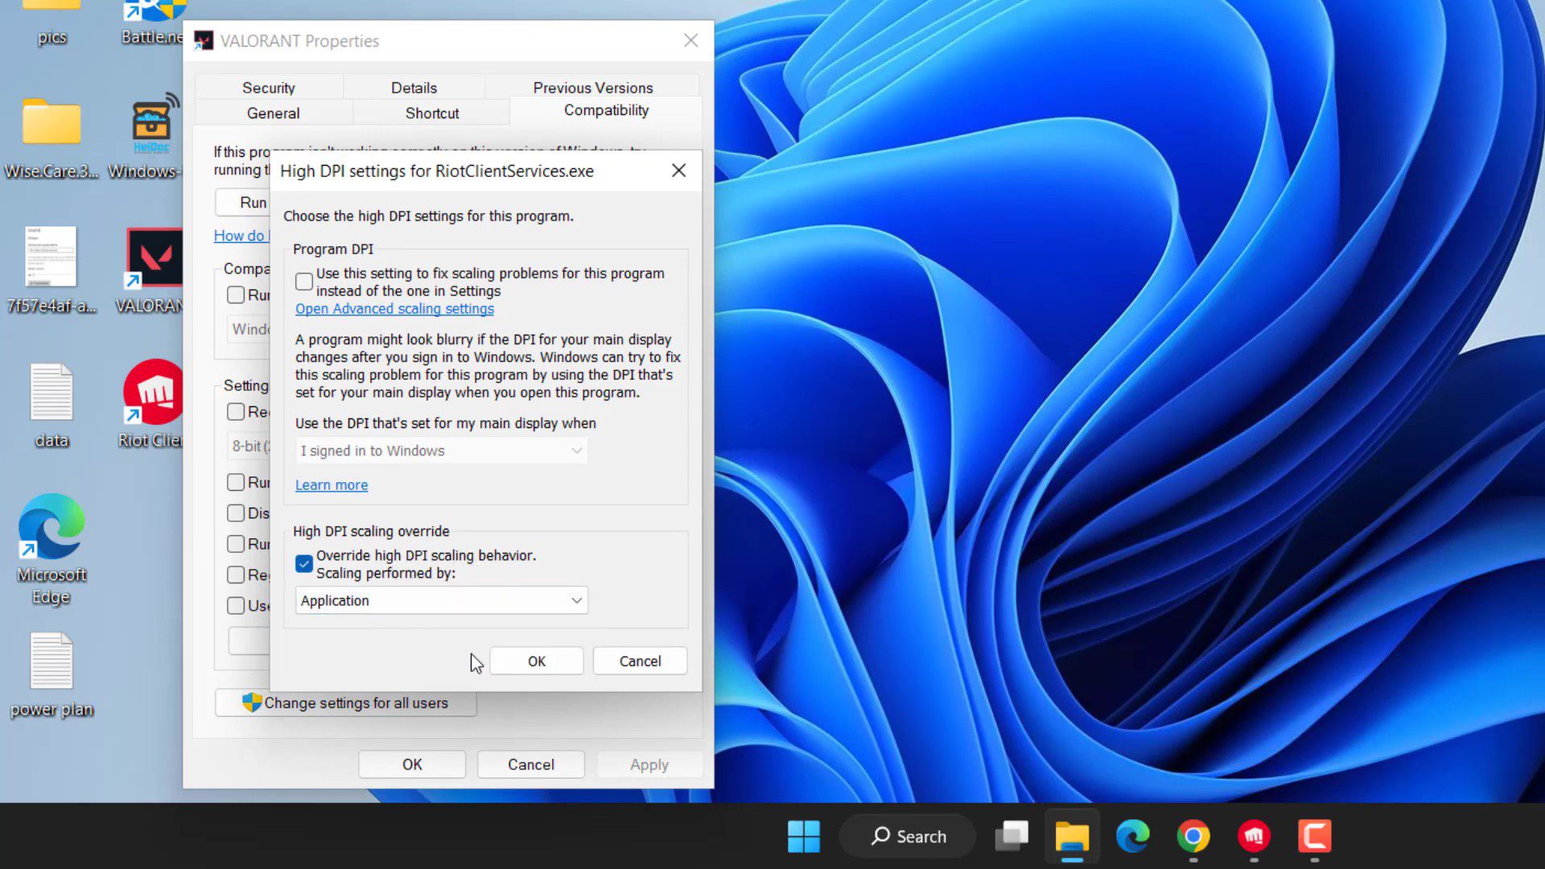
Task: Open Advanced scaling settings link
Action: [394, 309]
